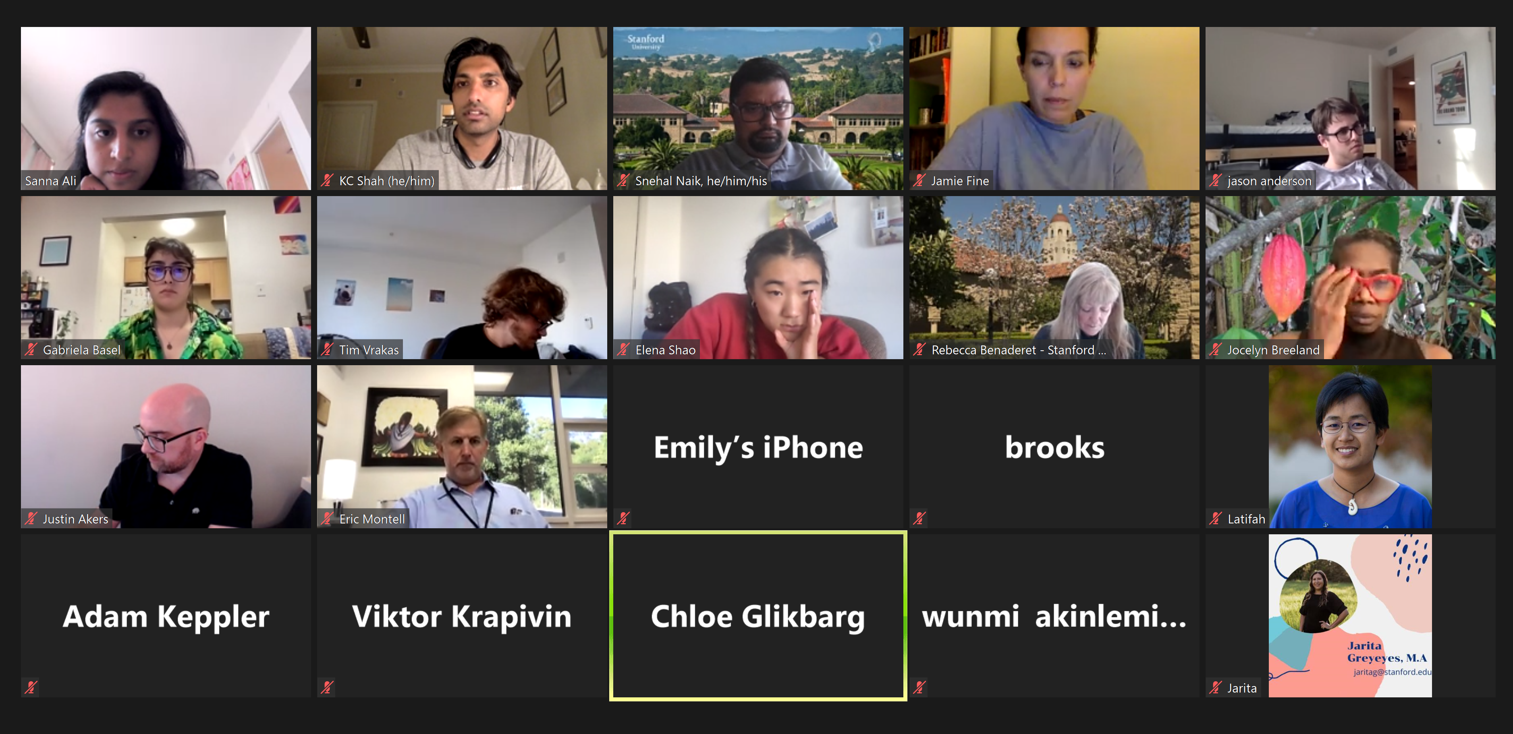Click muted mic icon on brooks tile
The height and width of the screenshot is (734, 1513).
click(x=919, y=518)
